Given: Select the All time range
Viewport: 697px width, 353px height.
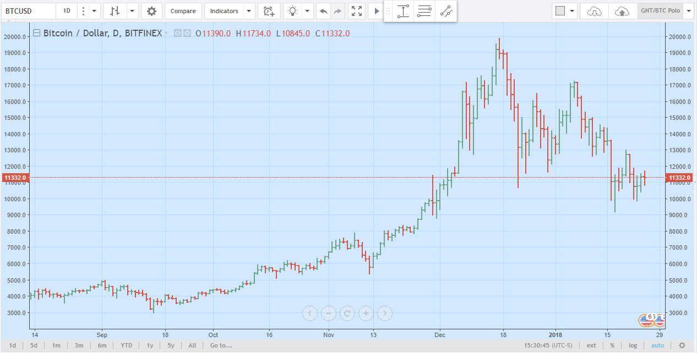Looking at the screenshot, I should pyautogui.click(x=192, y=345).
